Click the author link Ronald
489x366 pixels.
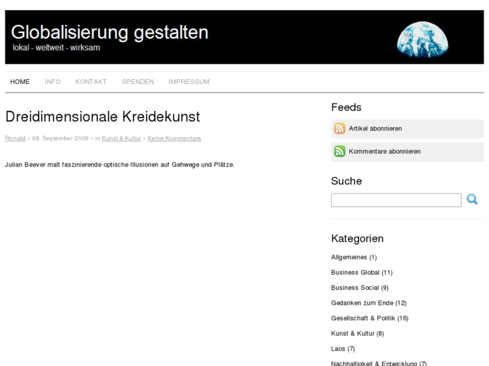tap(15, 138)
